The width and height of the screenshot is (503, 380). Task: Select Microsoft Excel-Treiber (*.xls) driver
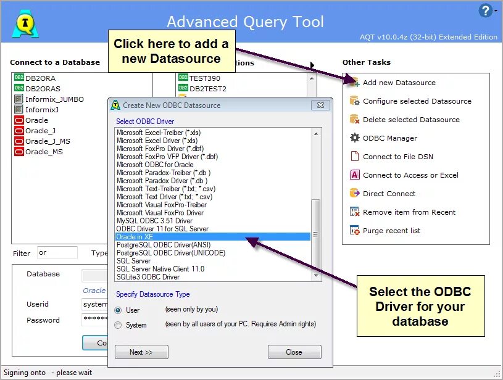(213, 133)
